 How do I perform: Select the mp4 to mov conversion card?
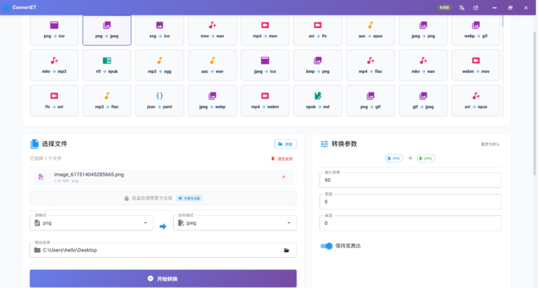[265, 30]
